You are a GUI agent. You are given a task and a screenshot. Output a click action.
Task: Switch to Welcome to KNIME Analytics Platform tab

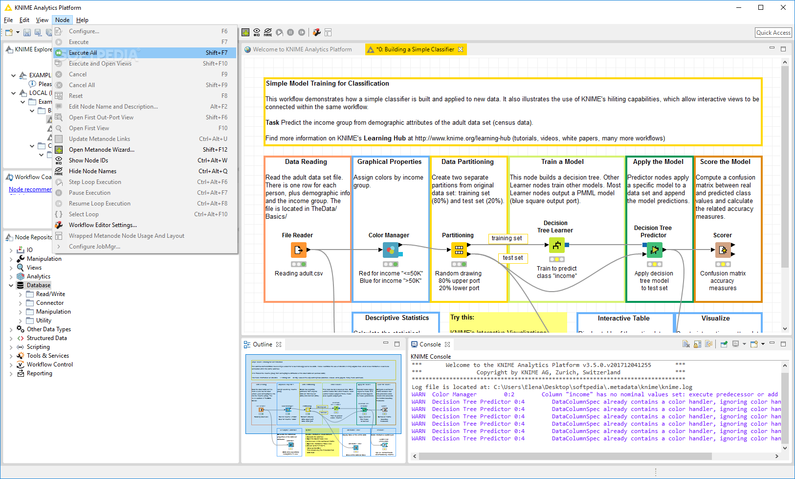coord(298,49)
